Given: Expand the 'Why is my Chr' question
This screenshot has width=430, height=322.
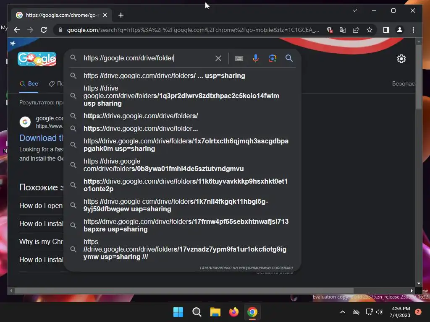Looking at the screenshot, I should point(41,241).
